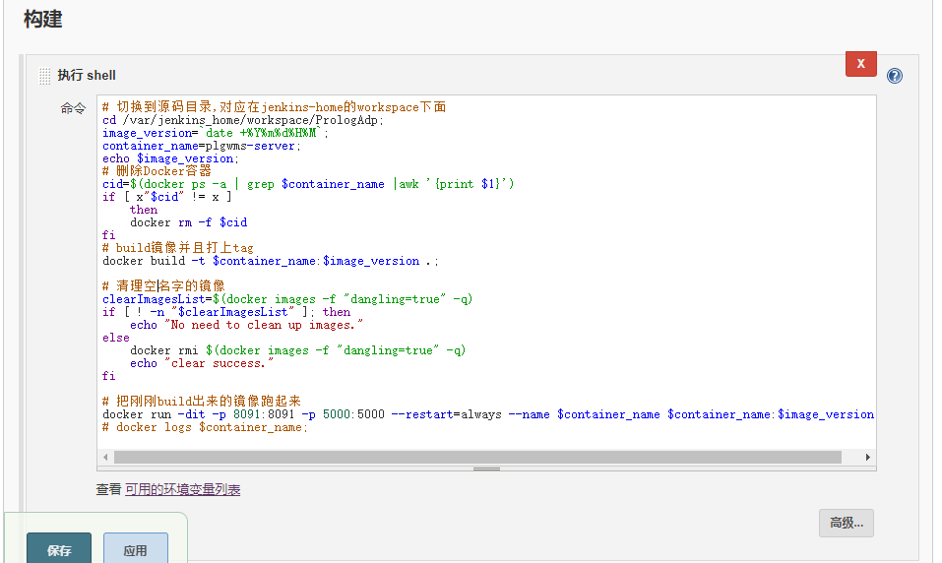Click the horizontal scrollbar thumb in command box
Viewport: 942px width, 563px height.
(x=477, y=458)
